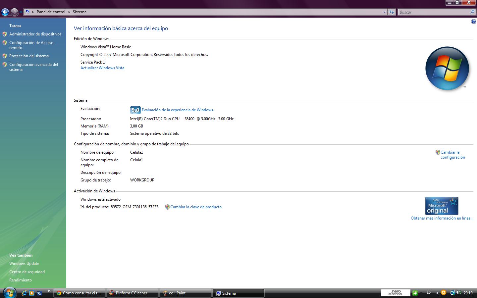The height and width of the screenshot is (298, 477).
Task: Click 'Panel de control' breadcrumb
Action: [x=51, y=12]
